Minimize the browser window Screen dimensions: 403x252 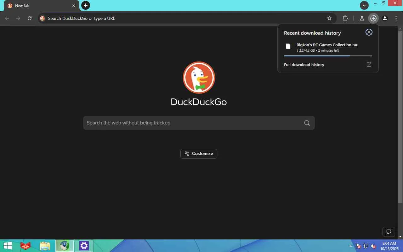pyautogui.click(x=375, y=3)
